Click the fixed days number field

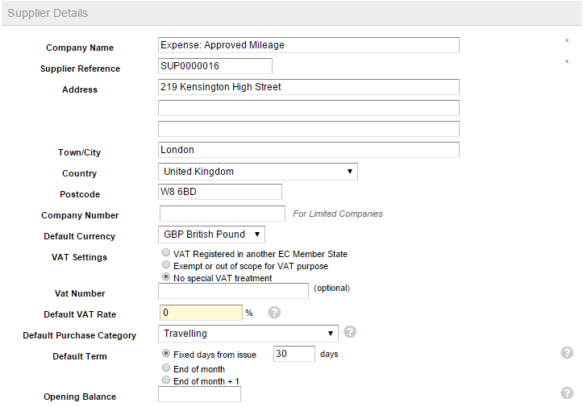[294, 354]
